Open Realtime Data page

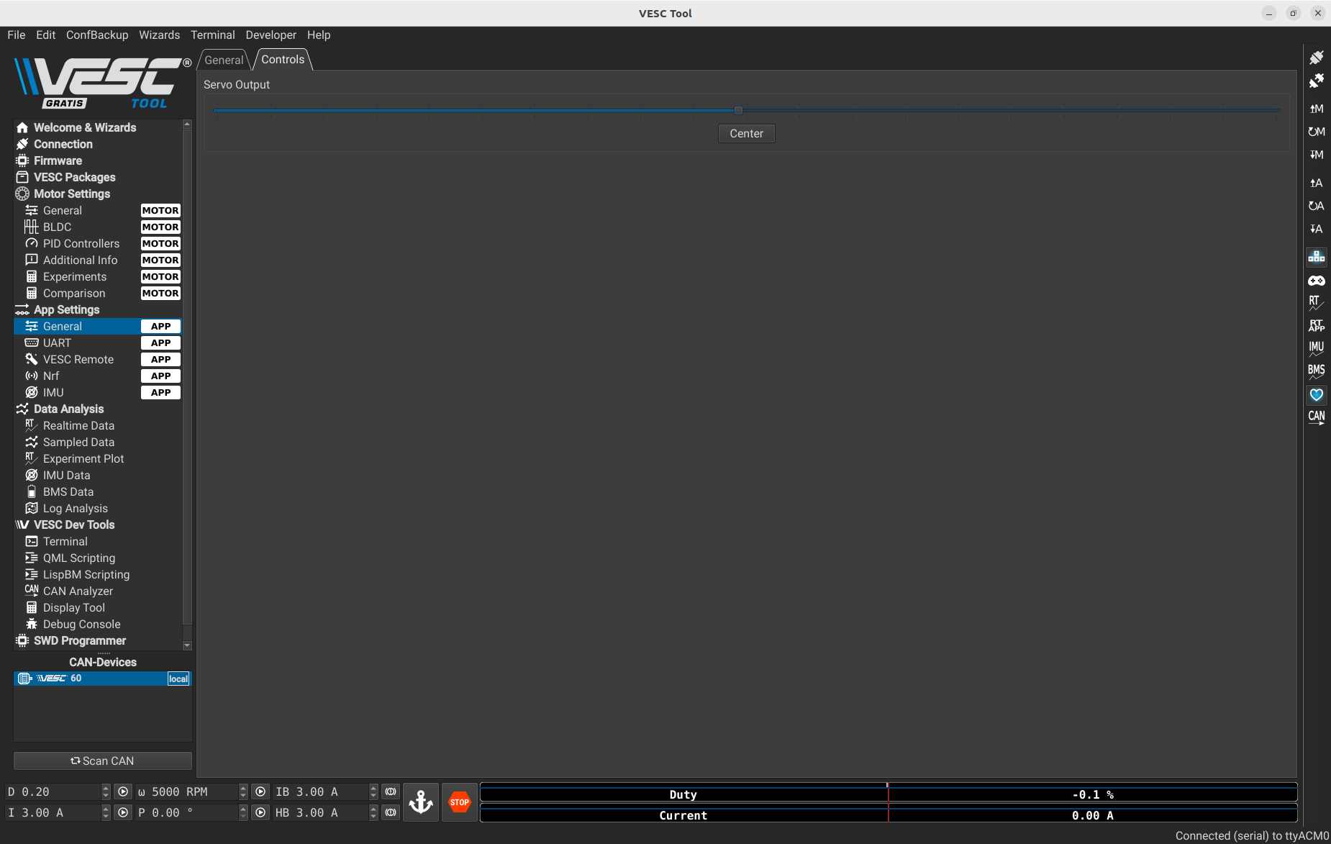click(98, 425)
